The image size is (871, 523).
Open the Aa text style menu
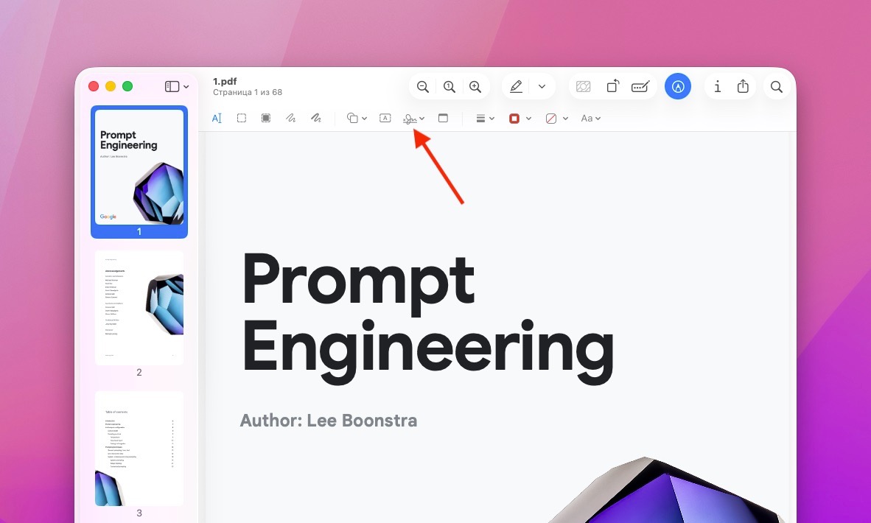tap(590, 119)
